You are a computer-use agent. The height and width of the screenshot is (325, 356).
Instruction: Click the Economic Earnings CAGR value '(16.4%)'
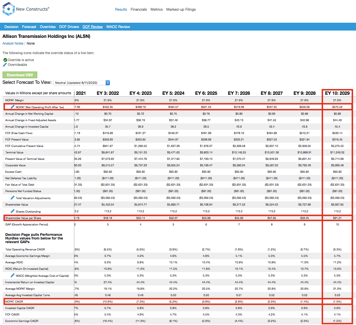pyautogui.click(x=108, y=321)
